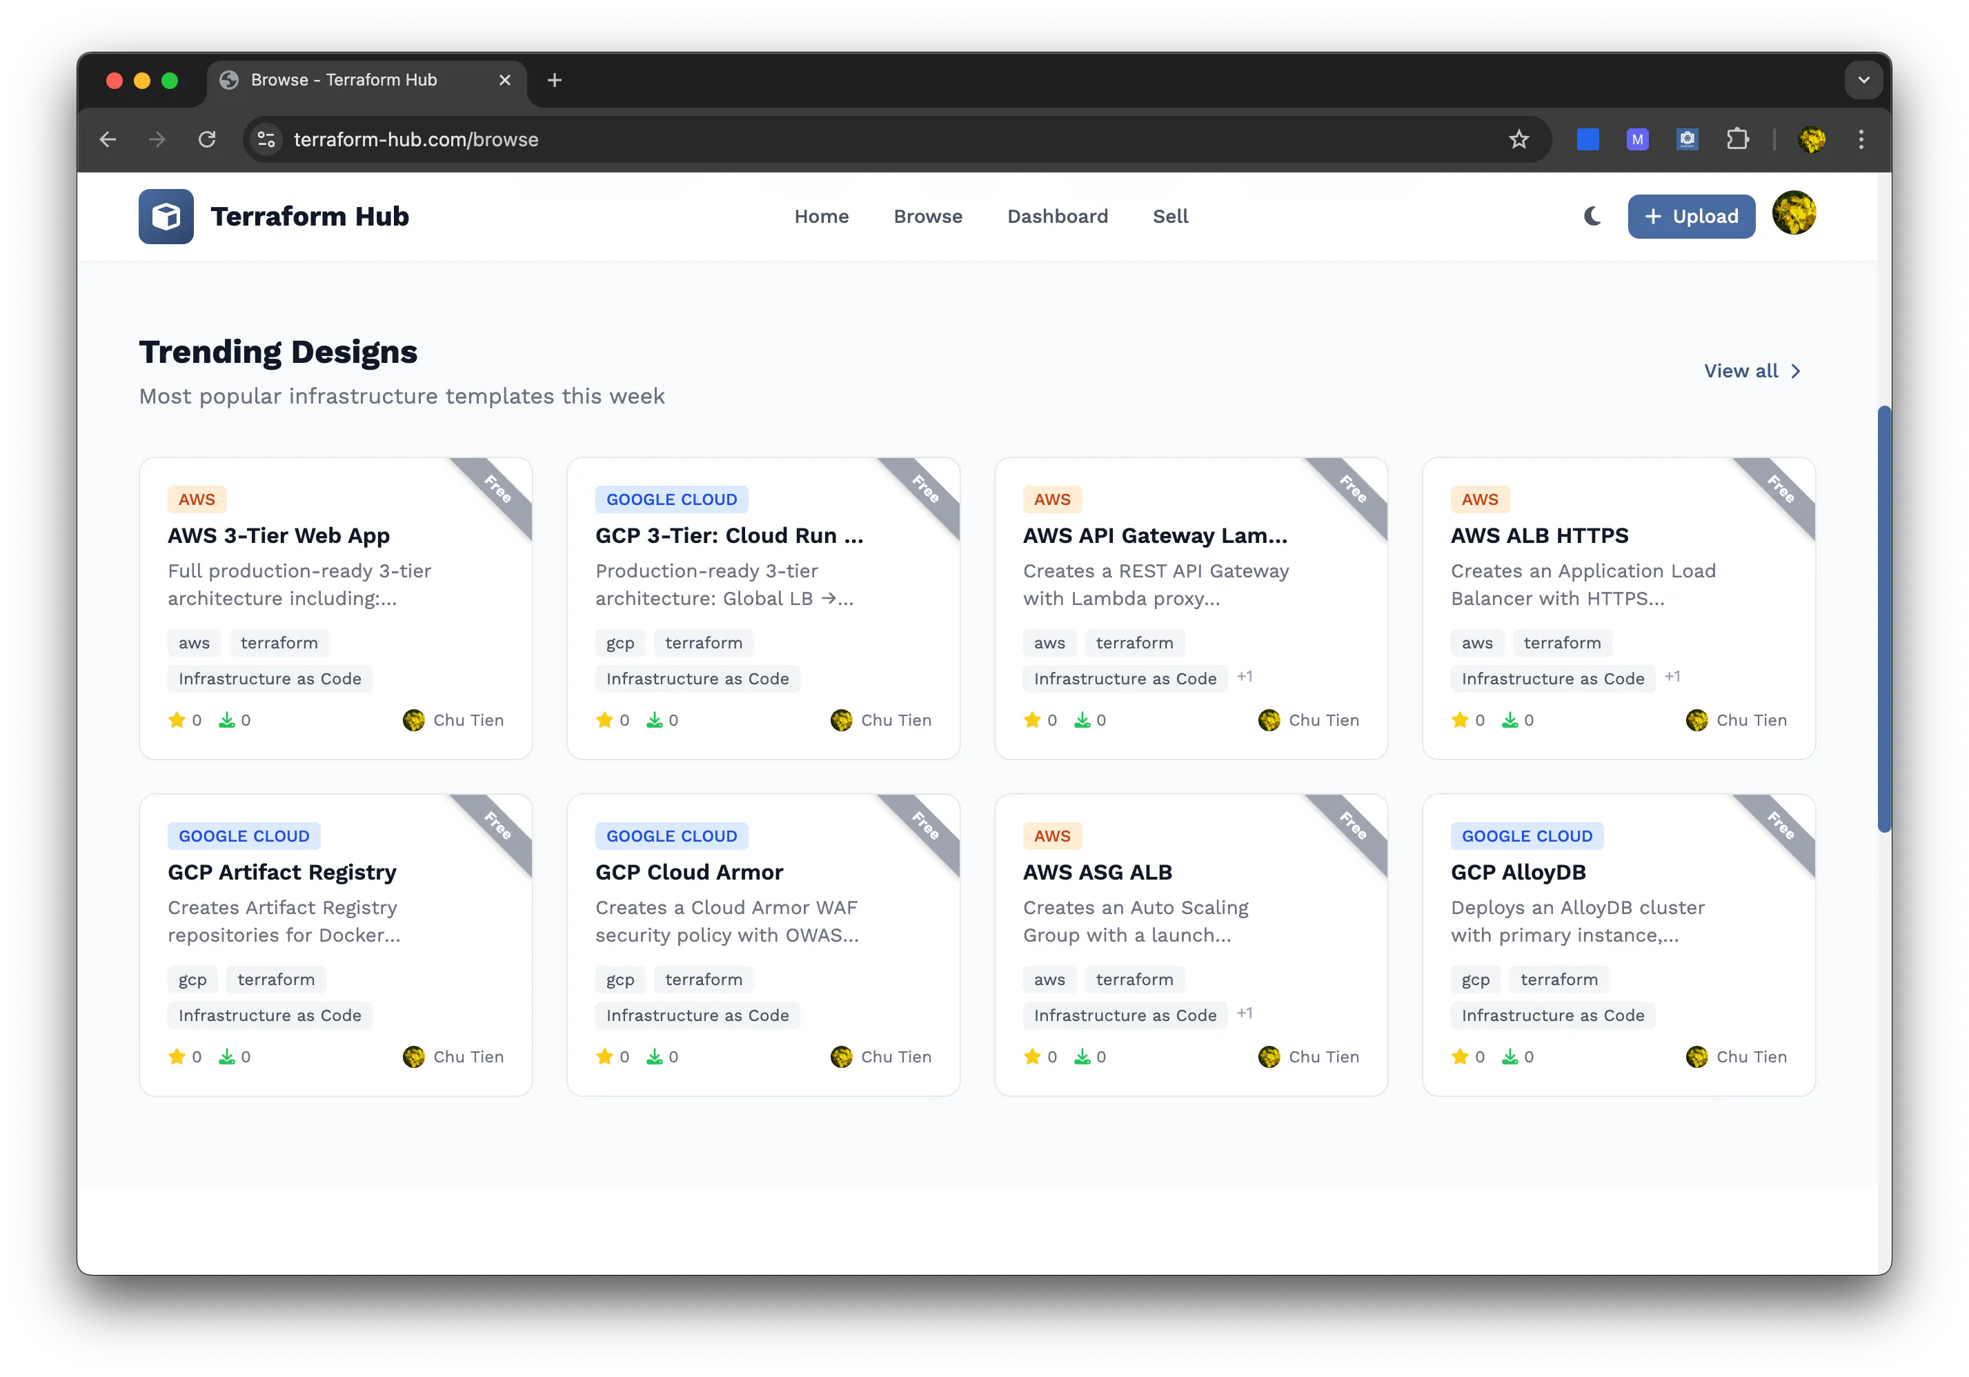Viewport: 1969px width, 1377px height.
Task: Go to Home in navigation
Action: pos(821,216)
